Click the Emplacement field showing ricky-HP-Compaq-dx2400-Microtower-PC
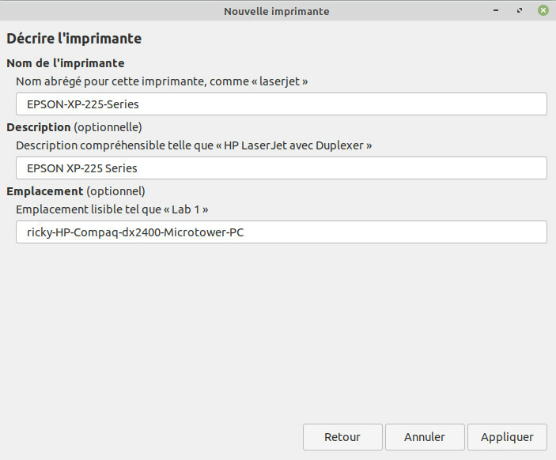The height and width of the screenshot is (460, 556). coord(281,232)
